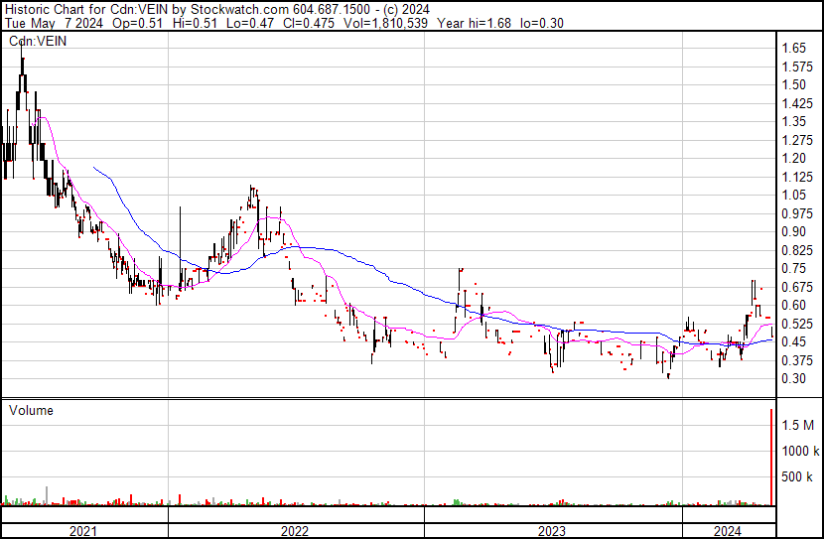Pick the 0.75 price level label

tap(792, 269)
